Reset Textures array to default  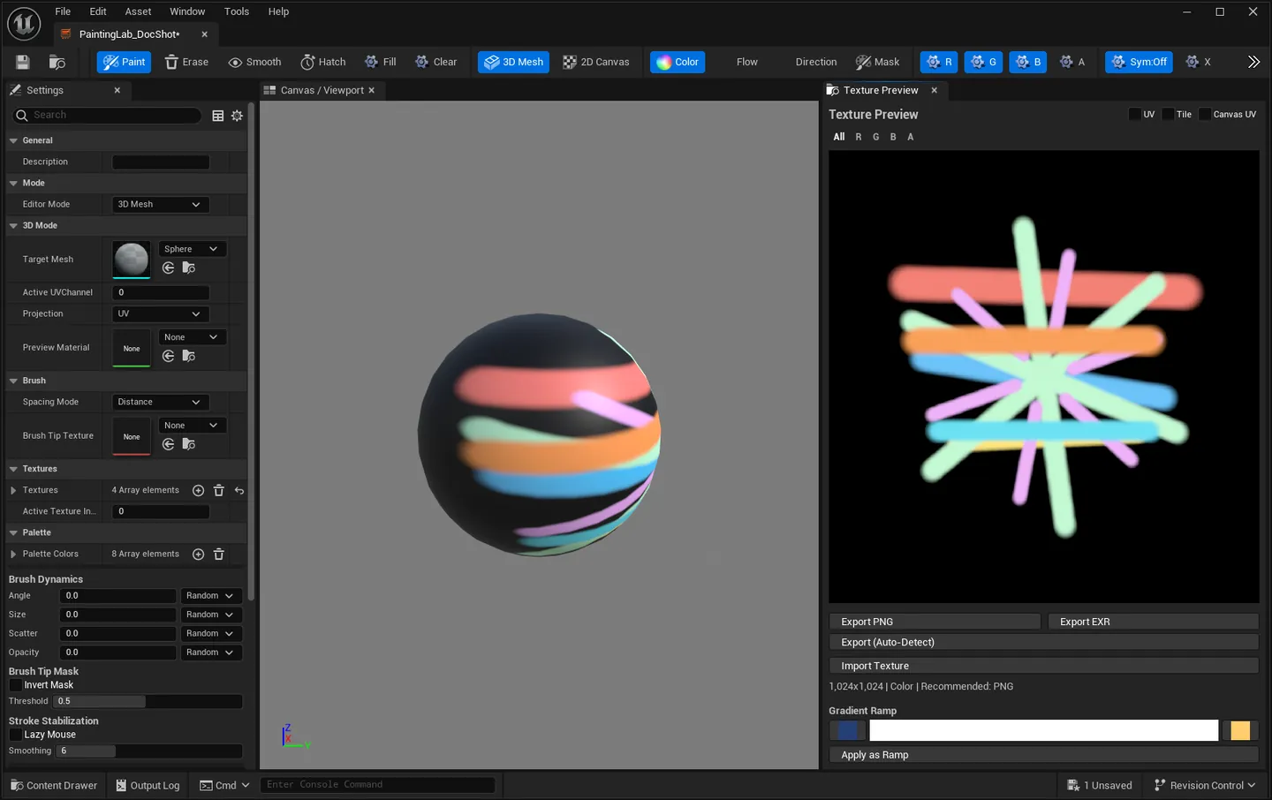pyautogui.click(x=239, y=490)
